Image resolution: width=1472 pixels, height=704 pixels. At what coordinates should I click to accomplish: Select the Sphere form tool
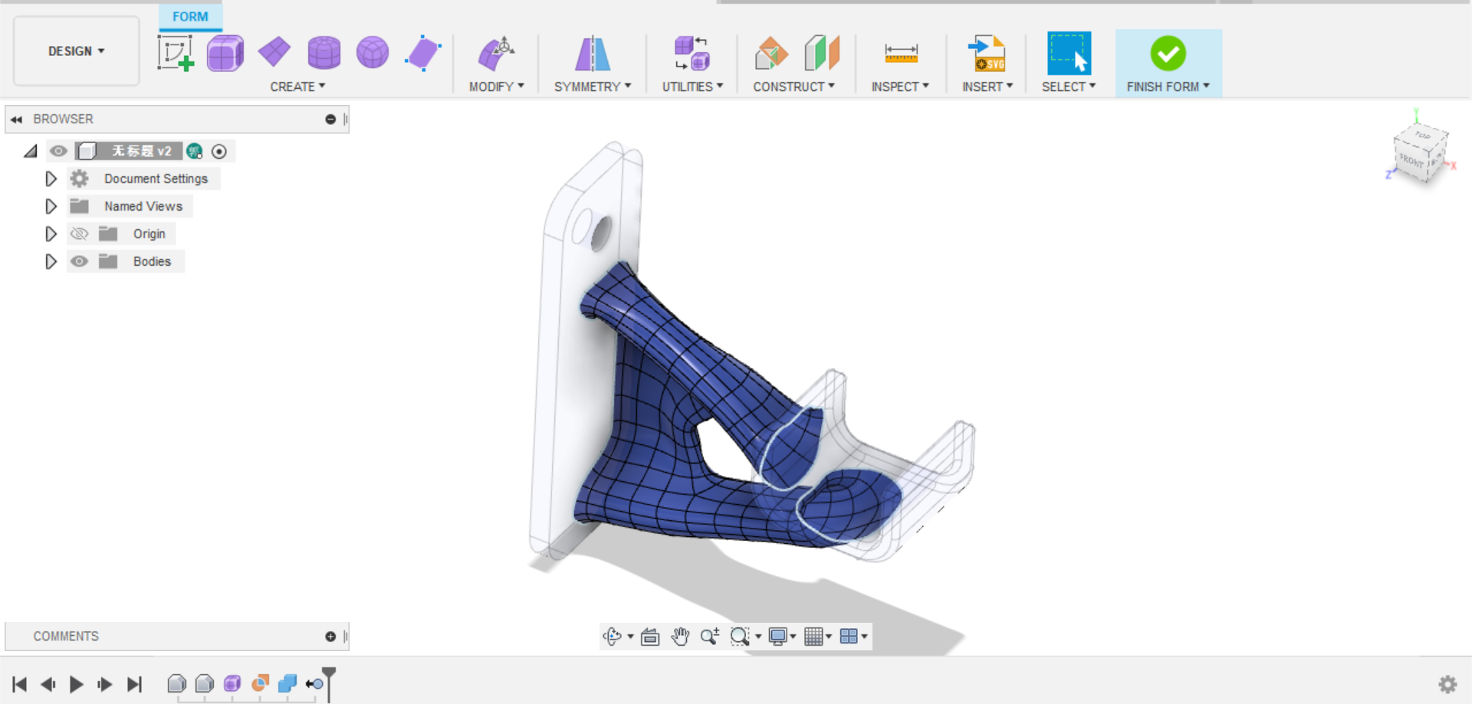372,52
